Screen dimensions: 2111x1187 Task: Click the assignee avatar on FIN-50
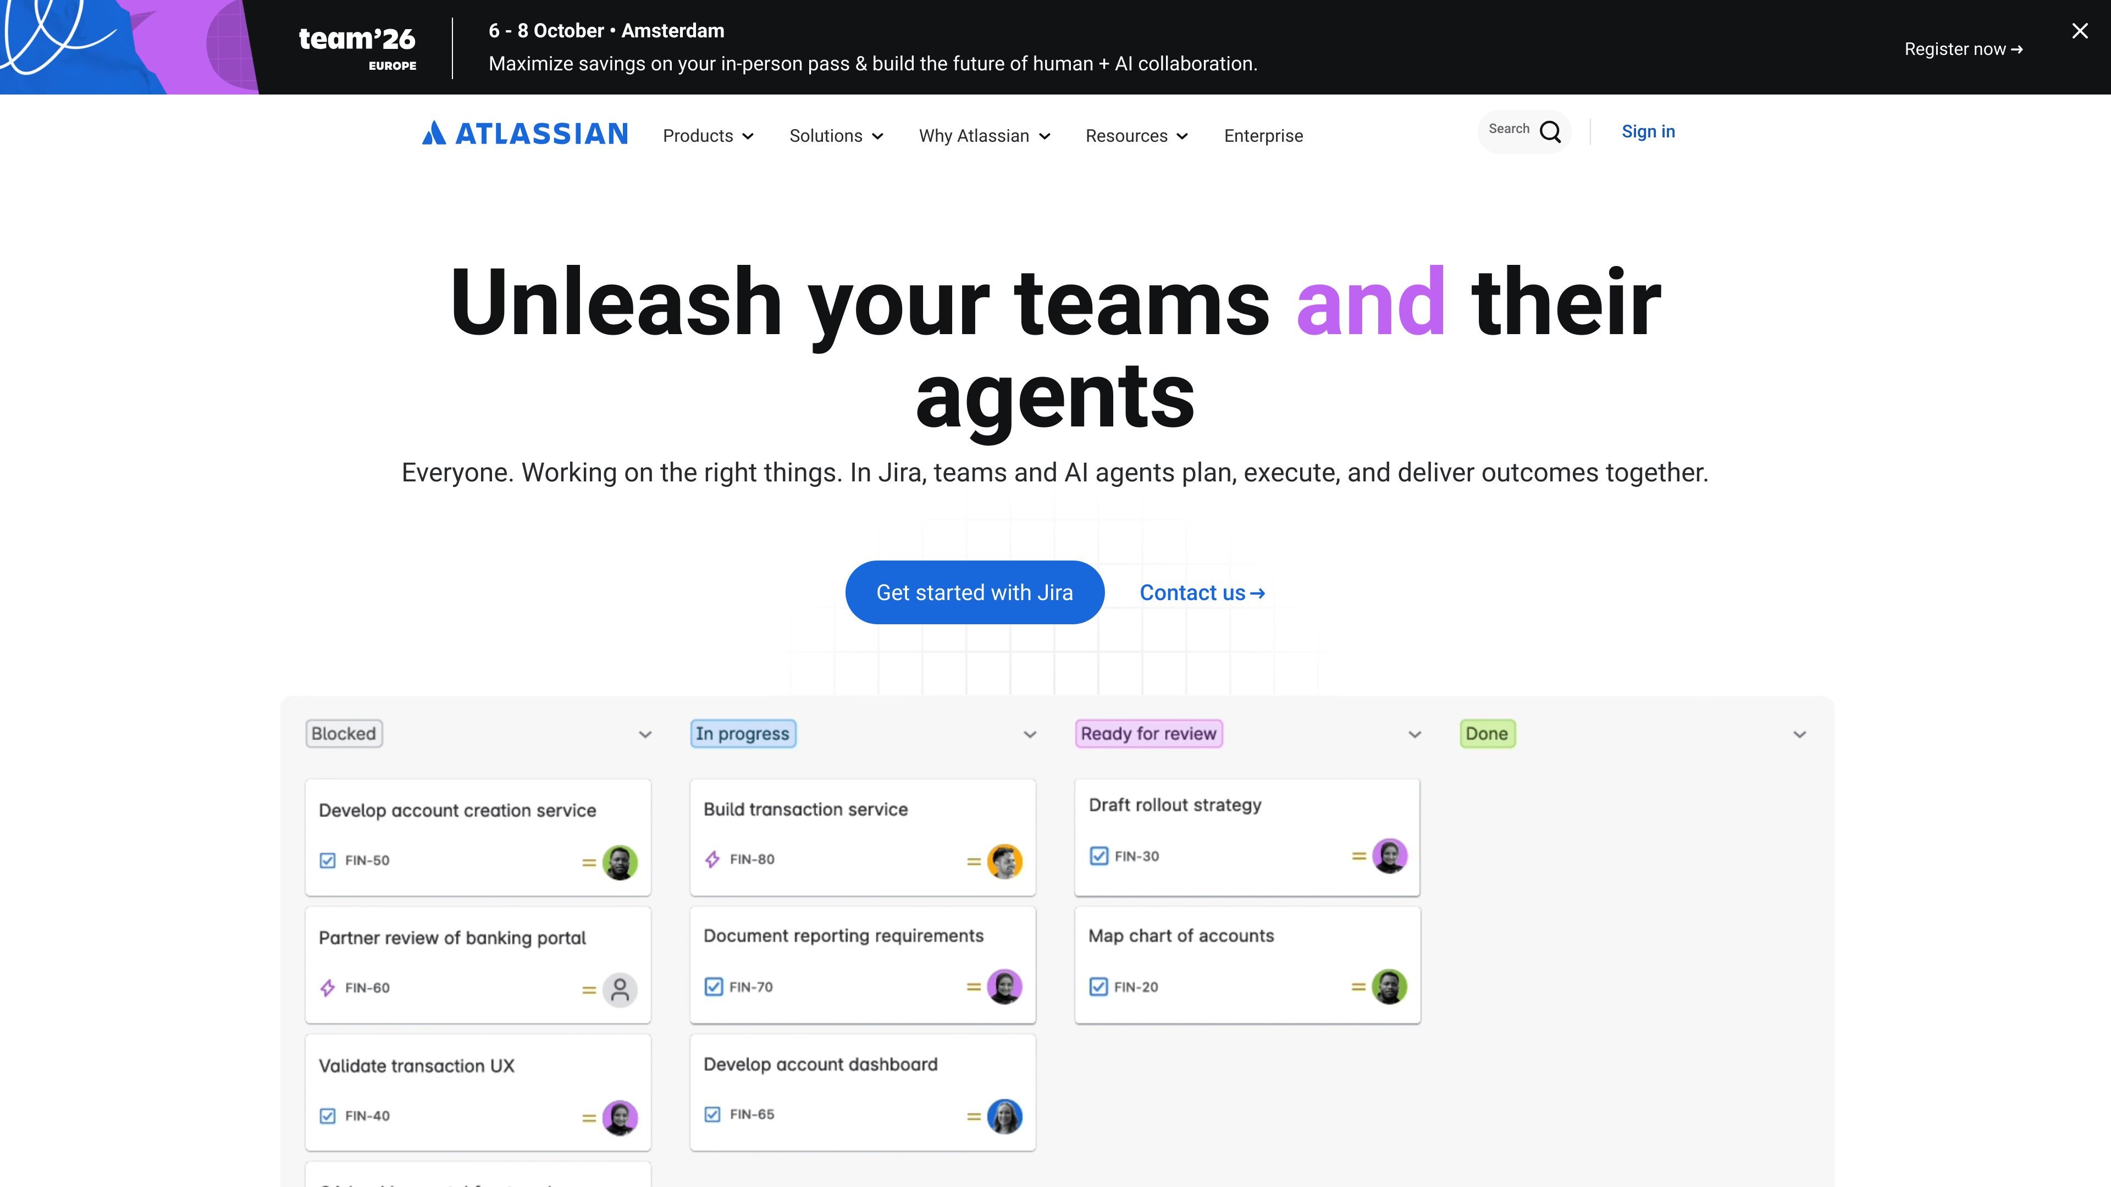[x=620, y=863]
